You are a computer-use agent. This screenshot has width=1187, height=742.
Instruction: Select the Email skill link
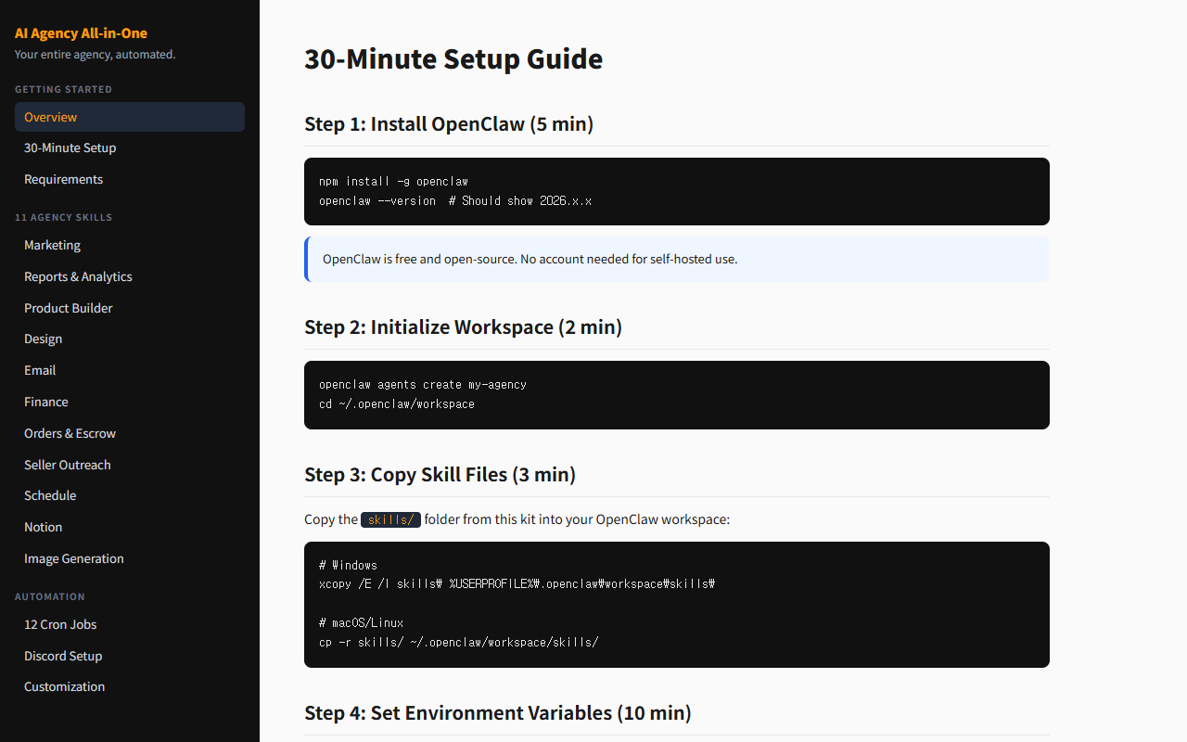pyautogui.click(x=40, y=370)
